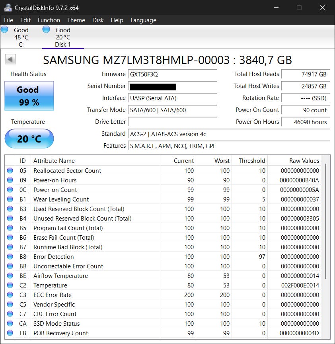The height and width of the screenshot is (344, 335).
Task: Click the previous disk arrow button
Action: coord(10,60)
